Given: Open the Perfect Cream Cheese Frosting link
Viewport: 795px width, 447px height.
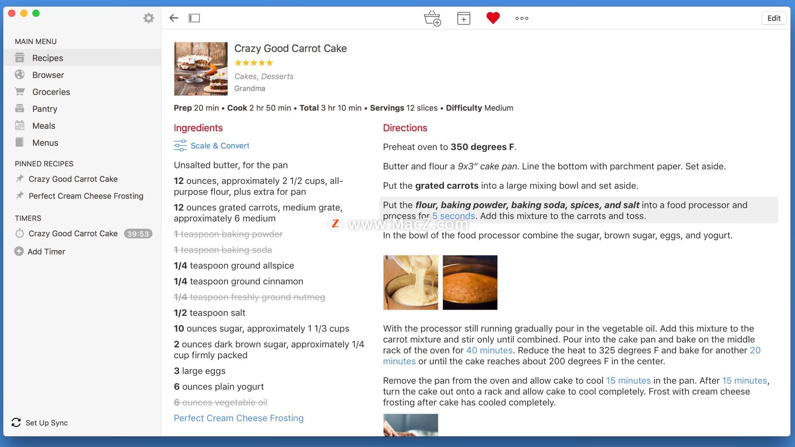Looking at the screenshot, I should tap(238, 418).
